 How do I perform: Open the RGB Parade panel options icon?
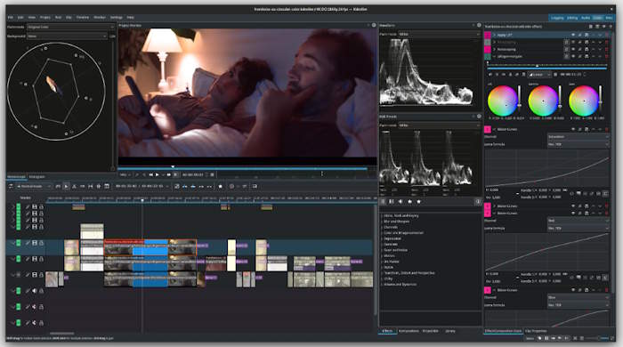[479, 117]
